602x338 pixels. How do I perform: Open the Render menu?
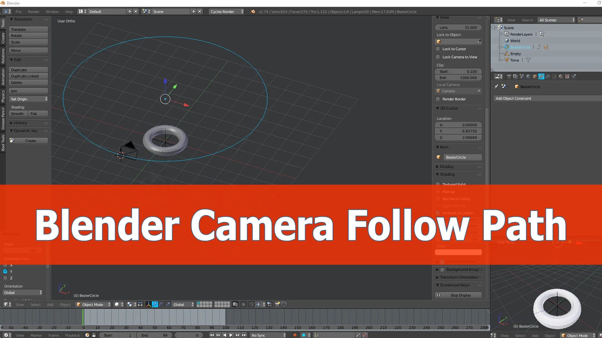[x=34, y=12]
